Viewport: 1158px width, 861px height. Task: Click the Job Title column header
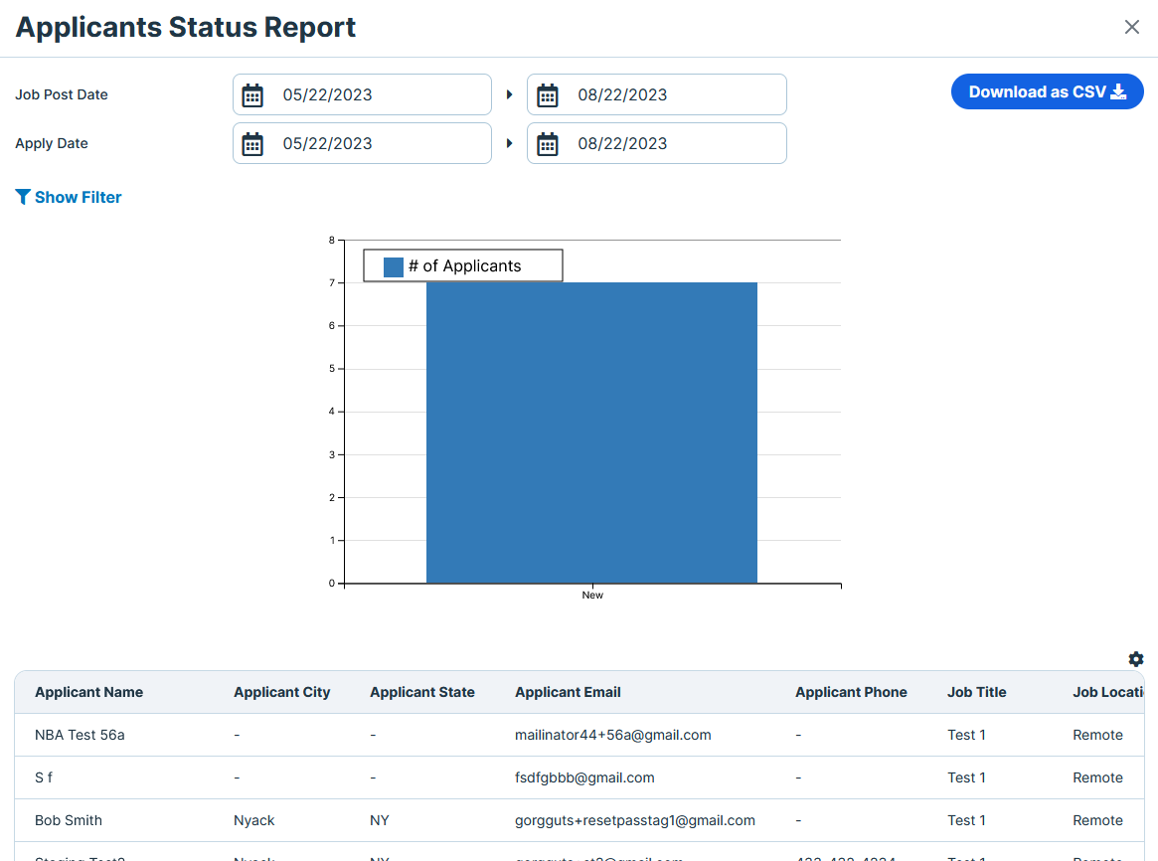(976, 692)
